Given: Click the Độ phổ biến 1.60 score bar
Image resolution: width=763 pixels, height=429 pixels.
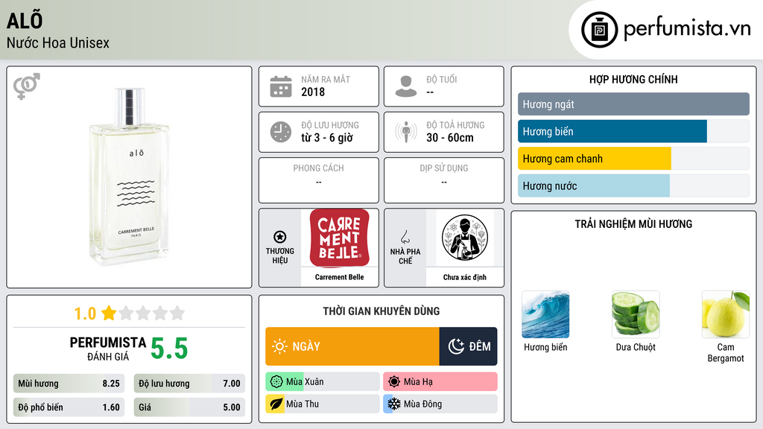Looking at the screenshot, I should coord(69,407).
